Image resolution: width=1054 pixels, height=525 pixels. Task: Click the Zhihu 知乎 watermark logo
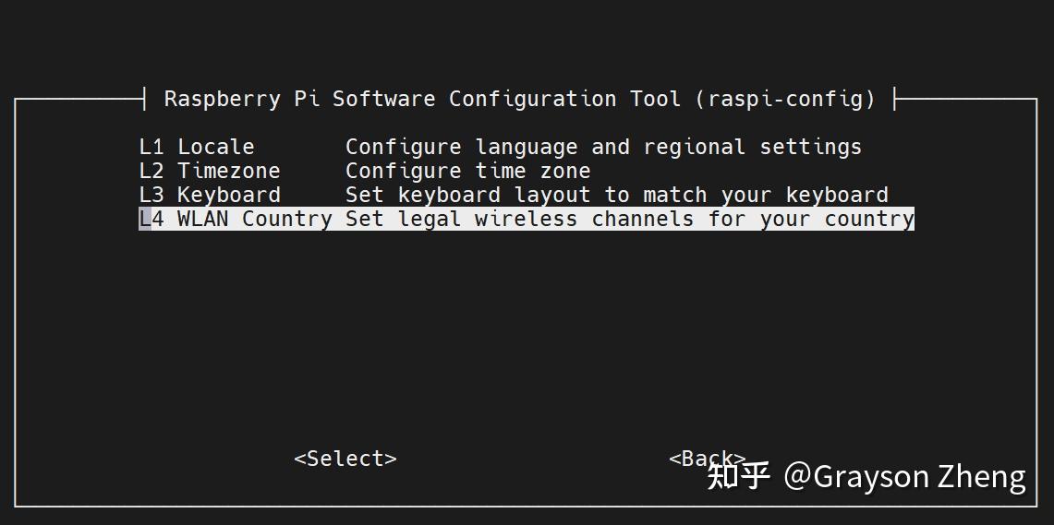click(738, 476)
